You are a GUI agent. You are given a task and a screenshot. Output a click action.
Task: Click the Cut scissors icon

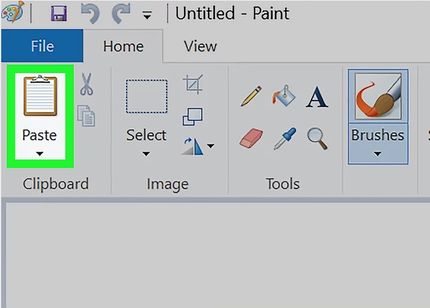[87, 84]
